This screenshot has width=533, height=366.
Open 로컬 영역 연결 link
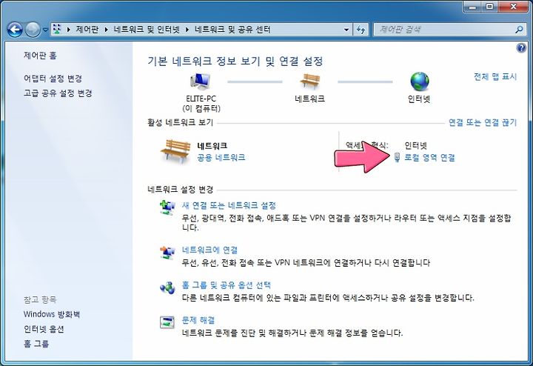click(429, 158)
